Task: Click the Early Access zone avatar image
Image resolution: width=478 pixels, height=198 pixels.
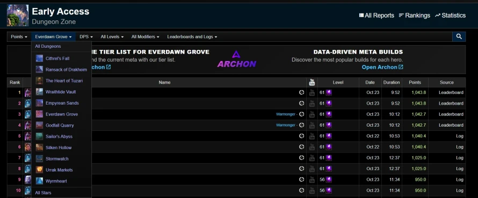Action: tap(18, 15)
